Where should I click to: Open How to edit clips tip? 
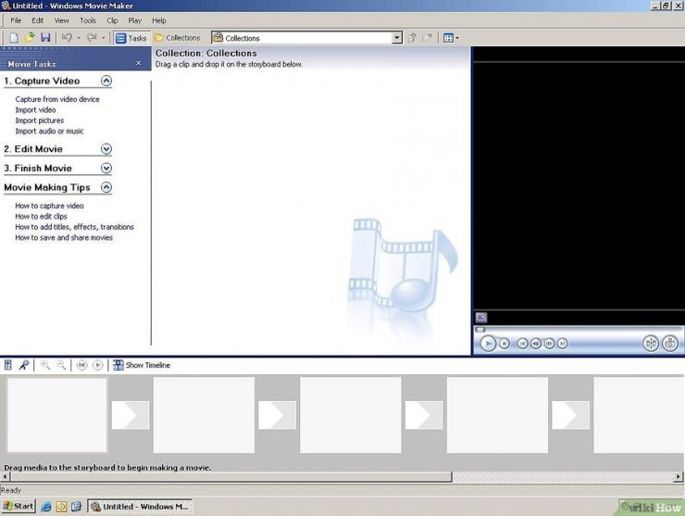[41, 217]
